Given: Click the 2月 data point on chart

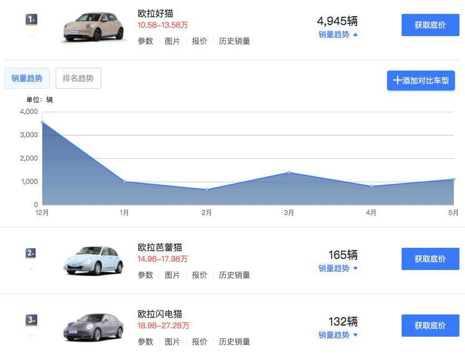Looking at the screenshot, I should point(207,190).
